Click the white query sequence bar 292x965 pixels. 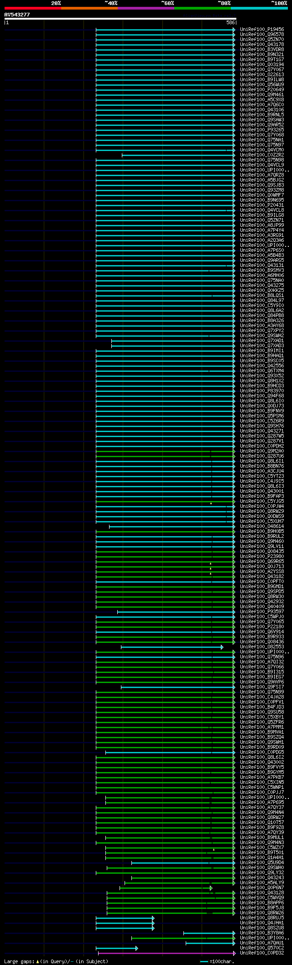click(x=120, y=19)
